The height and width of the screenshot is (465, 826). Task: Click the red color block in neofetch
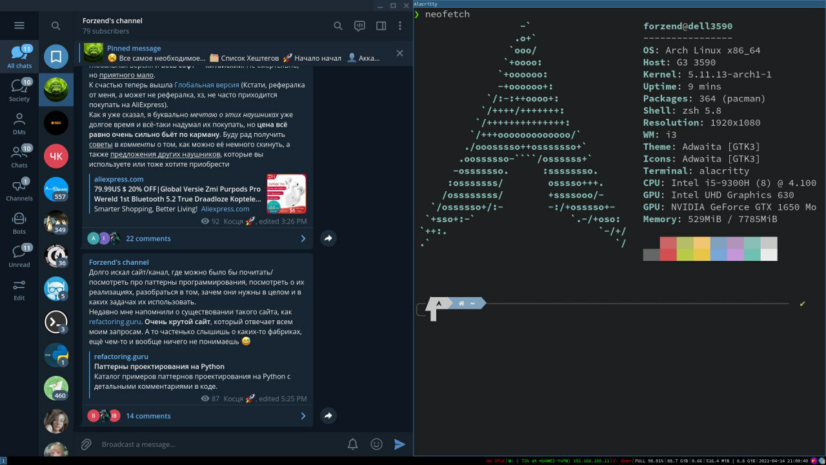coord(669,249)
